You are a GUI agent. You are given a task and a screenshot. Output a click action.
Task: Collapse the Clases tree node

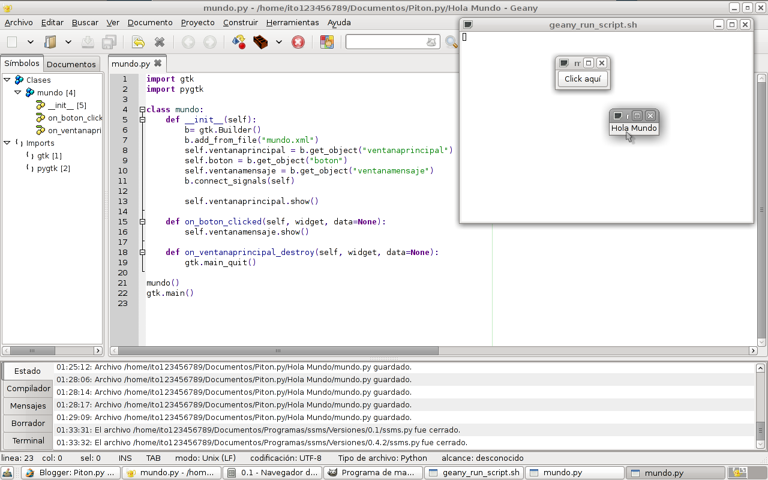[x=7, y=79]
